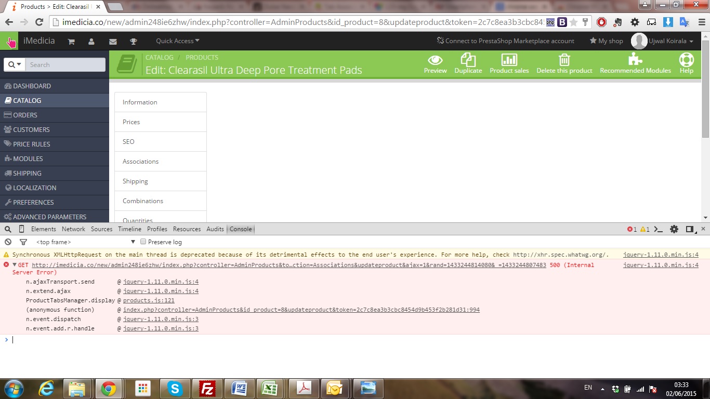Open the top frame context dropdown

pyautogui.click(x=86, y=242)
